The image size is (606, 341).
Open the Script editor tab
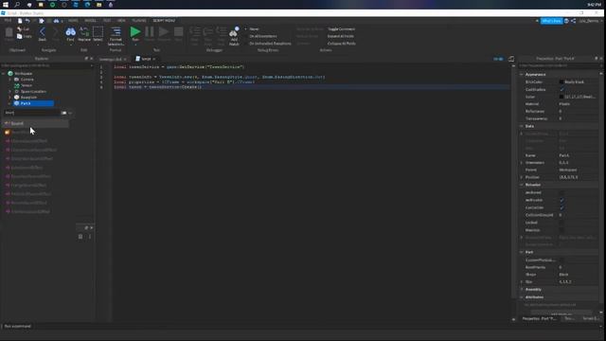click(x=146, y=59)
